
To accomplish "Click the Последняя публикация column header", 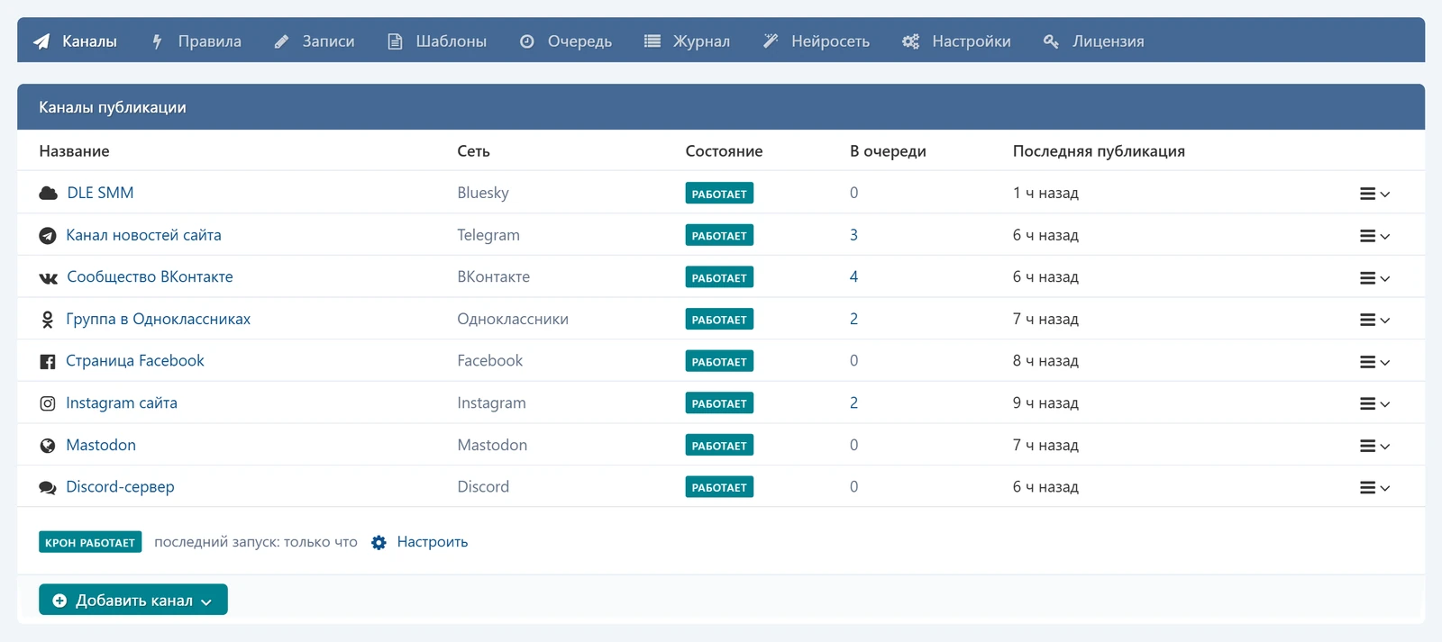I will 1099,151.
